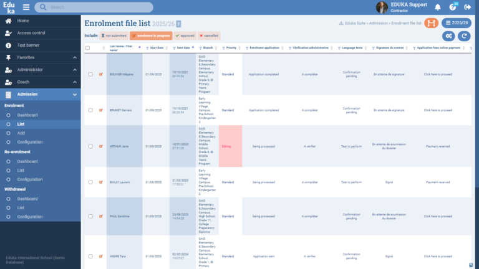Toggle the 'approved' include filter
This screenshot has height=269, width=479.
click(185, 36)
